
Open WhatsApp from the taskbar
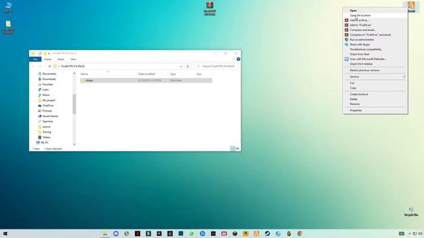coord(191,233)
